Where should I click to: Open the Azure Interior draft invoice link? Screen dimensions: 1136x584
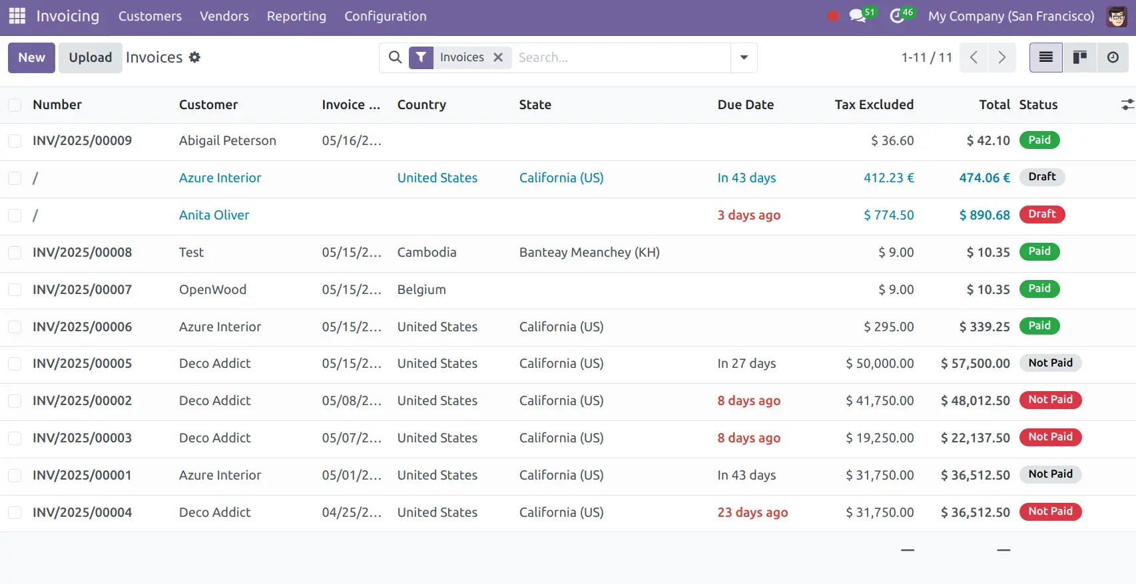(220, 178)
